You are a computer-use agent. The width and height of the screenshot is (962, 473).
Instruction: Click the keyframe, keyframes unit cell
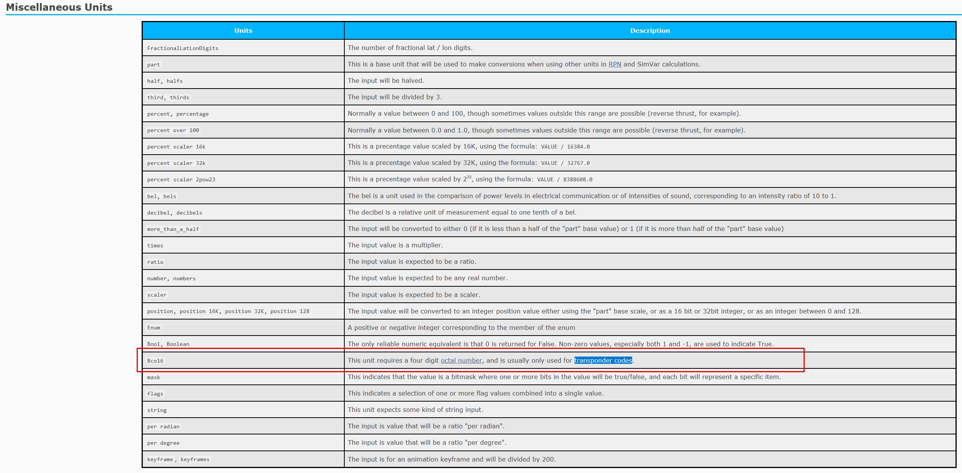pyautogui.click(x=178, y=459)
